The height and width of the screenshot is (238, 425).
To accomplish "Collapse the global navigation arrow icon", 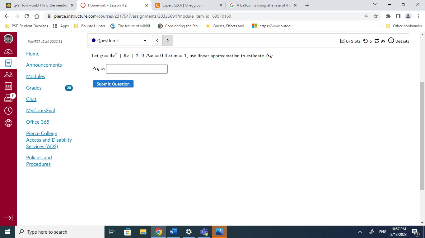I will tap(8, 218).
